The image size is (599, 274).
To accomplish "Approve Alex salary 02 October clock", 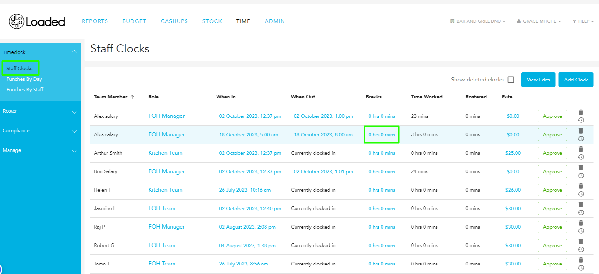I will coord(552,116).
